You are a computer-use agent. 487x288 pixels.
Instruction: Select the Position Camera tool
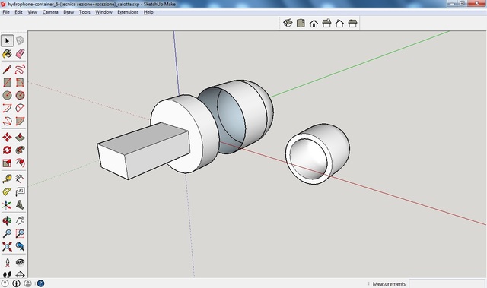[x=7, y=262]
